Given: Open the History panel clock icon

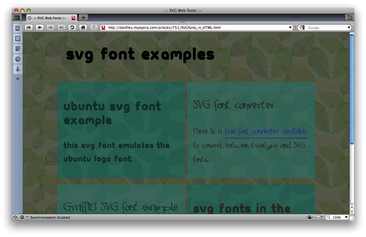Looking at the screenshot, I should coord(18,59).
